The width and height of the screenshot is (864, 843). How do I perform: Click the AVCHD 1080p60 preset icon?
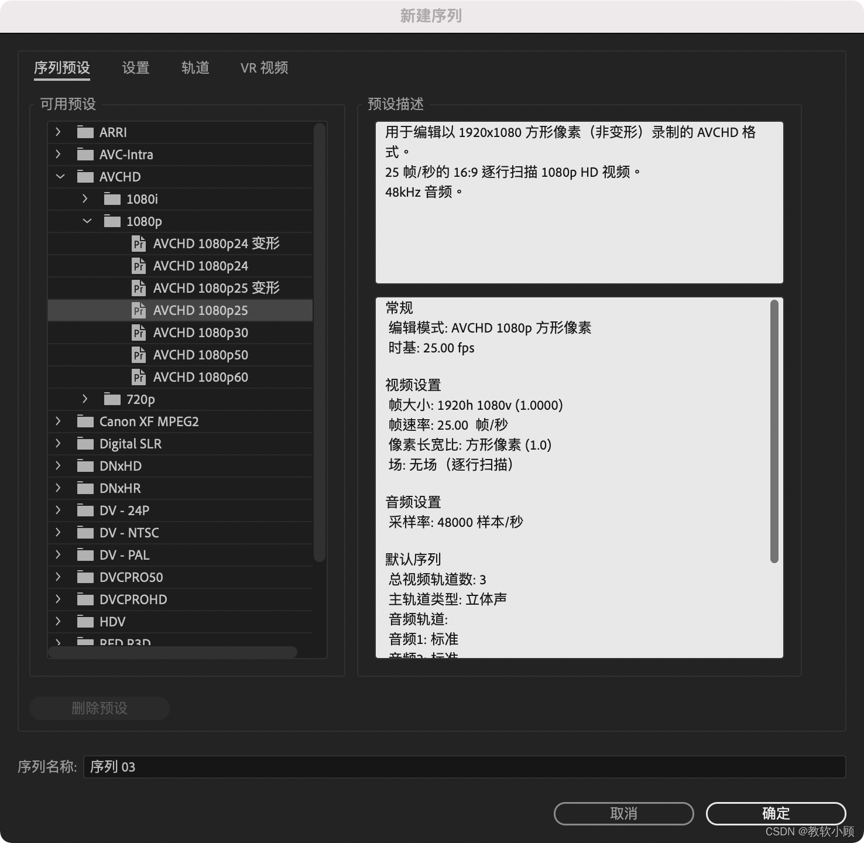(x=139, y=377)
